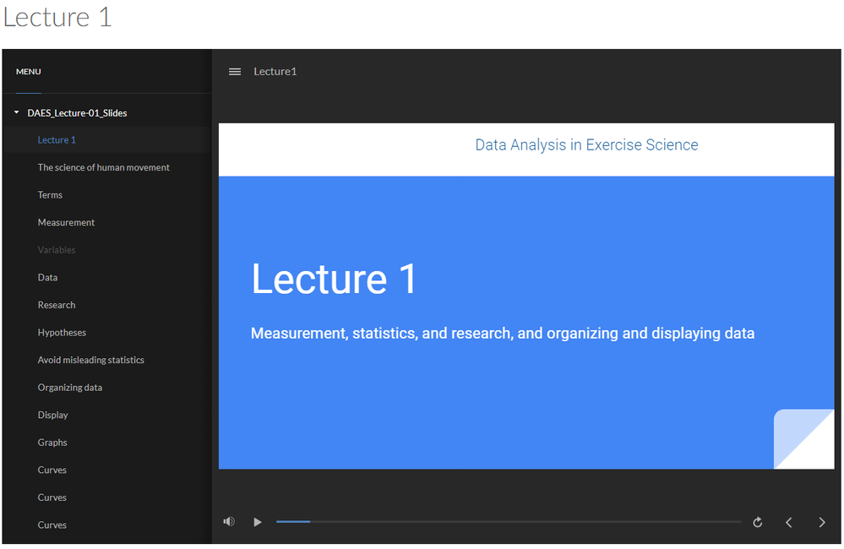This screenshot has height=549, width=844.
Task: Play the lecture presentation
Action: 258,522
